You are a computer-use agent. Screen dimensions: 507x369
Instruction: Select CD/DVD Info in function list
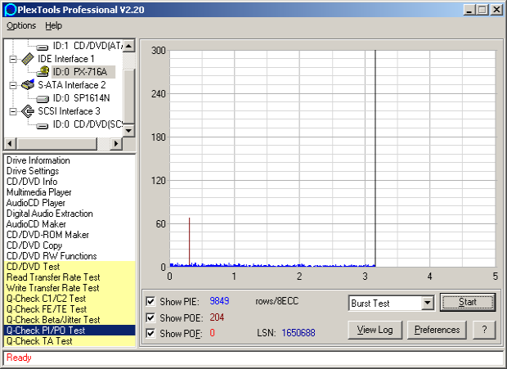[x=70, y=182]
